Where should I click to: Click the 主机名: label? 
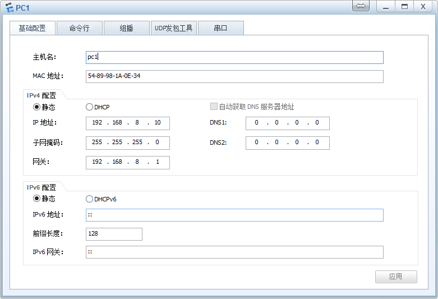click(44, 57)
